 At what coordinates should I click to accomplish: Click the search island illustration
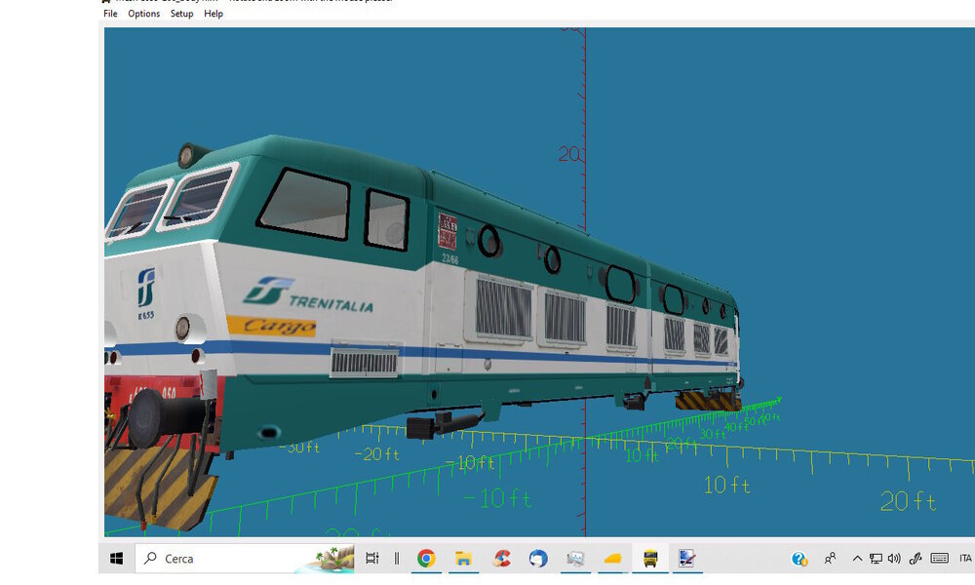(x=327, y=559)
